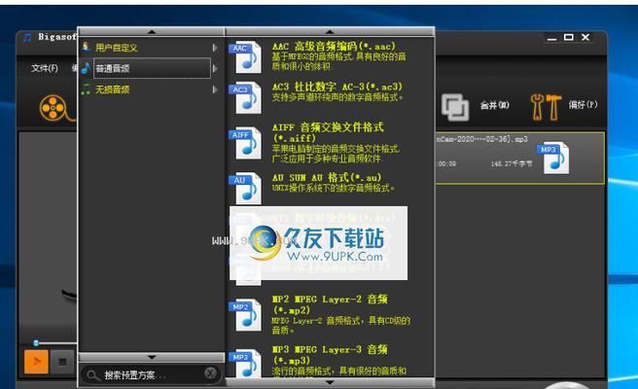Select 无损音频 category
Image resolution: width=638 pixels, height=389 pixels.
(112, 89)
